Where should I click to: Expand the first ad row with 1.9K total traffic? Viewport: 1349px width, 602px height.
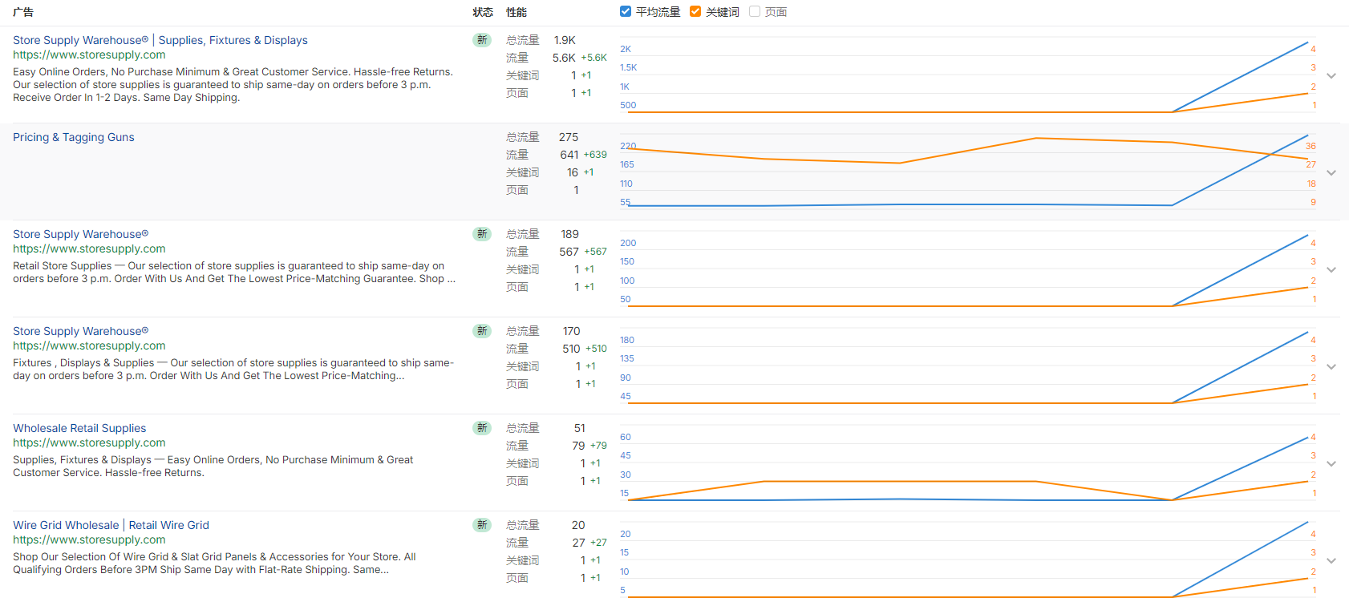point(1331,76)
